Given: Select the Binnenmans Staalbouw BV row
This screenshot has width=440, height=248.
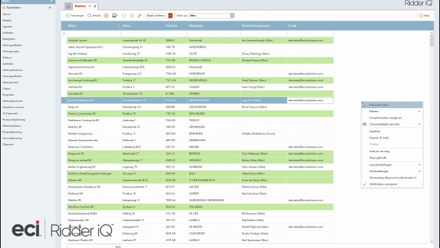Looking at the screenshot, I should tap(197, 187).
